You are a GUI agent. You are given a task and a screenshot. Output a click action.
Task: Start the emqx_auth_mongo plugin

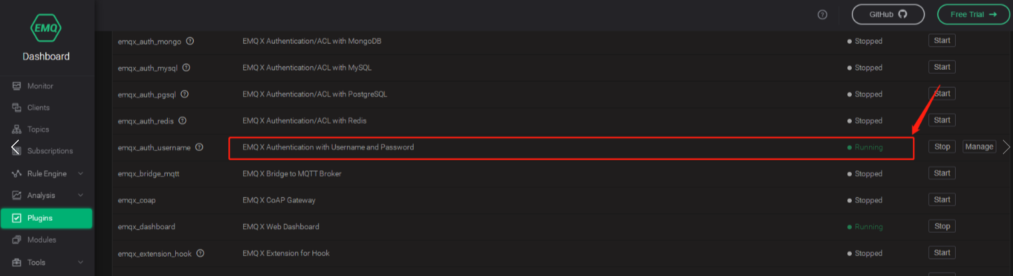[942, 41]
